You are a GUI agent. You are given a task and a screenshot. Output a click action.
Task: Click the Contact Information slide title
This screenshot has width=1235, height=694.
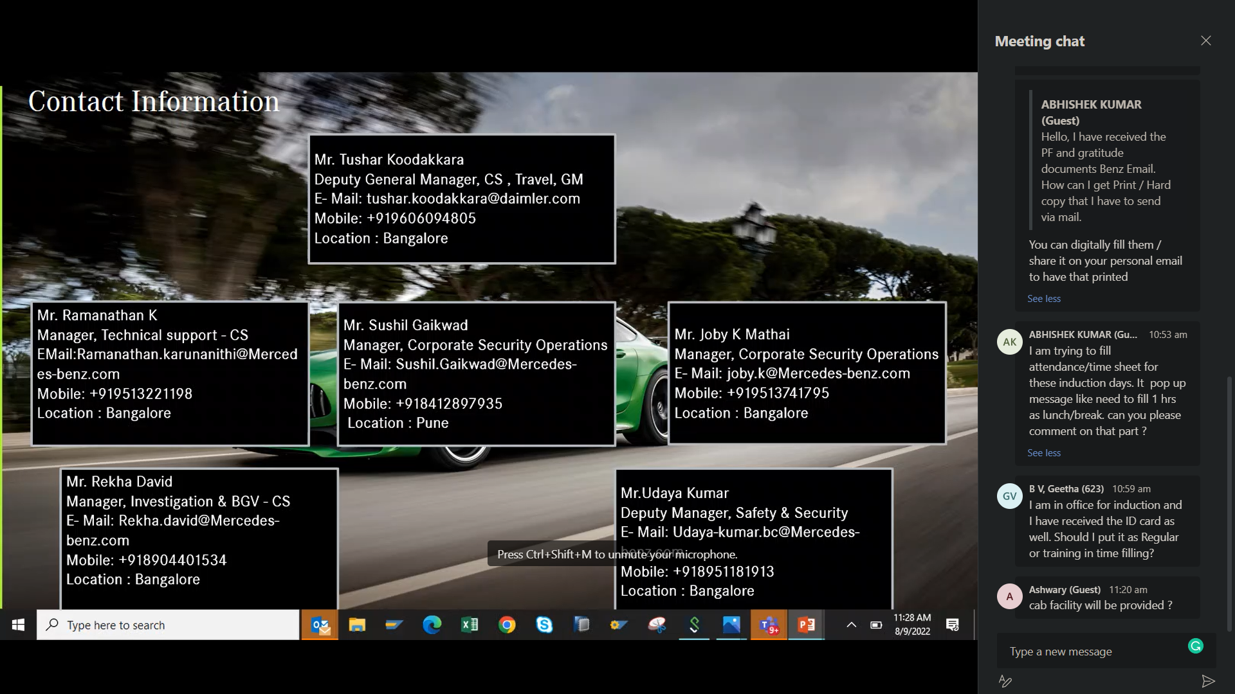pos(154,102)
